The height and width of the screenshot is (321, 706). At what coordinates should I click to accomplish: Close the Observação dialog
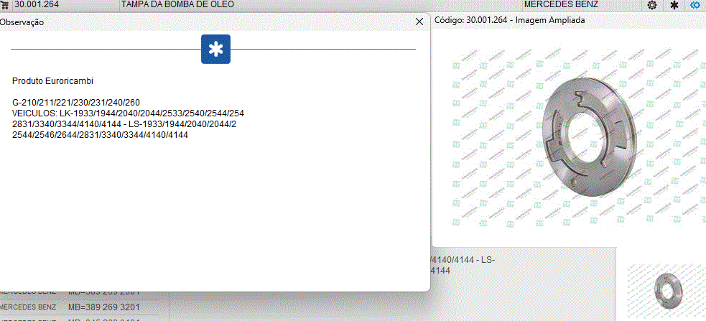click(x=419, y=22)
